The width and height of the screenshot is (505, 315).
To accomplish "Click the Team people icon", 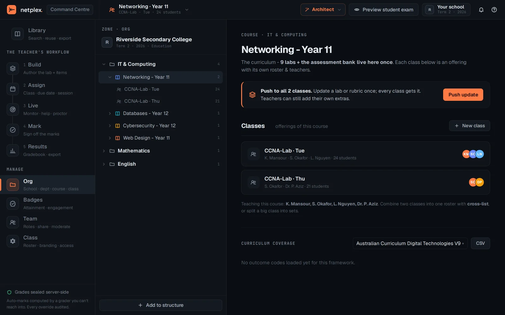I will click(x=13, y=222).
